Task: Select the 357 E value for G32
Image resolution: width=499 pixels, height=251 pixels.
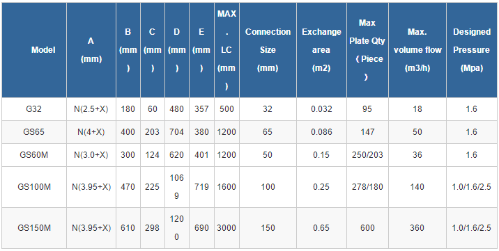Action: (201, 109)
